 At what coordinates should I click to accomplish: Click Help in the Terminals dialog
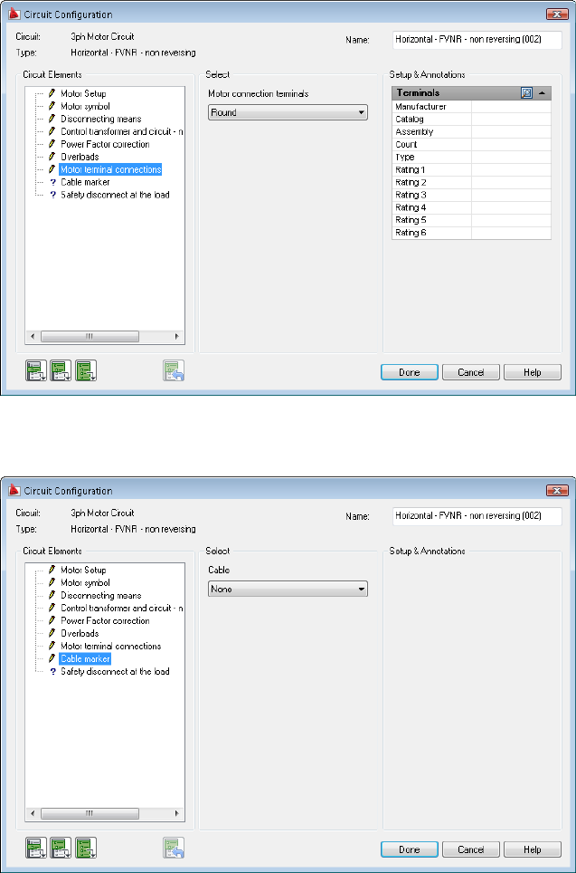[532, 372]
